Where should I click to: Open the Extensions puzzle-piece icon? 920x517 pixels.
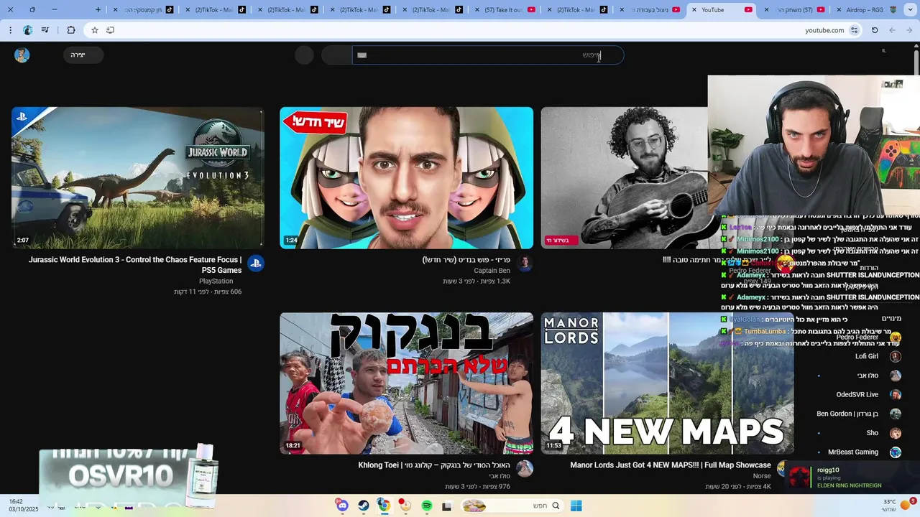click(70, 30)
